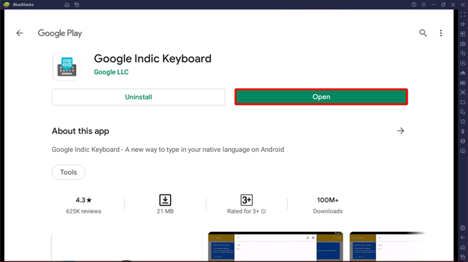Click the download size 21 MB icon
Screen dimensions: 468x262
coord(165,200)
